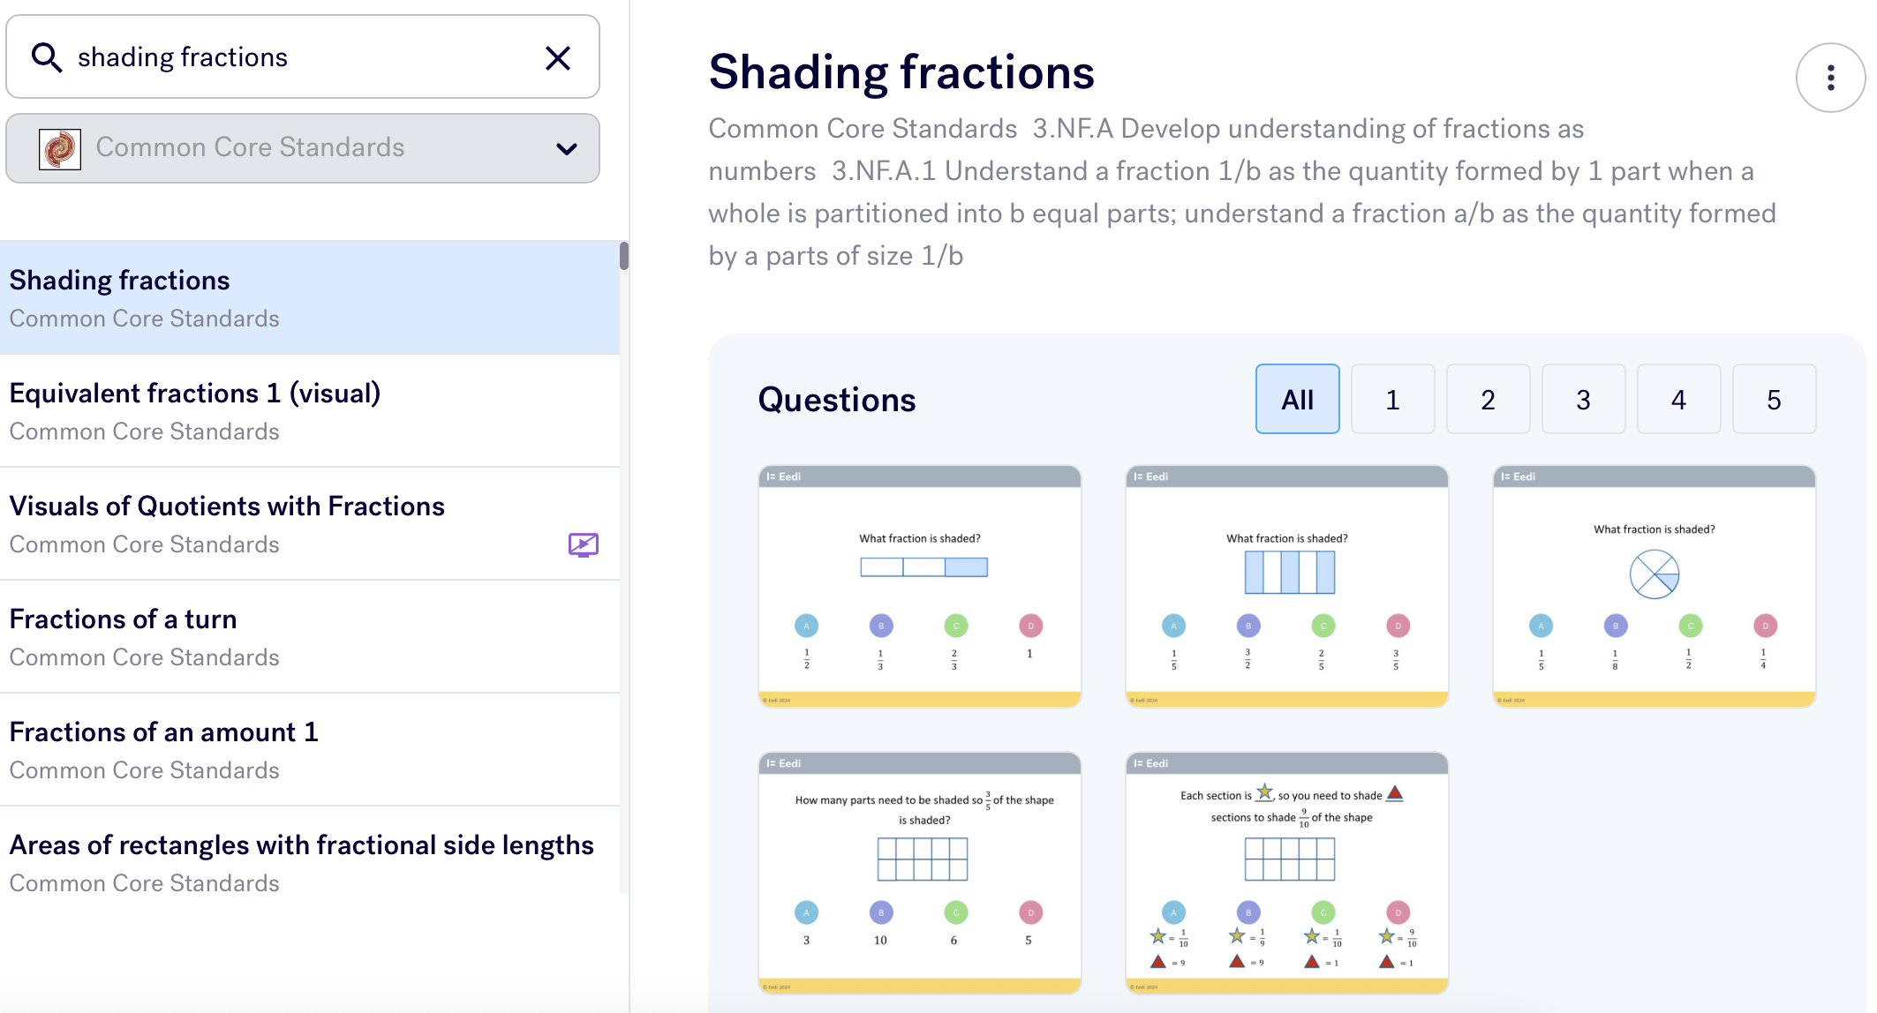This screenshot has width=1877, height=1013.
Task: Filter questions to number 1
Action: (1392, 400)
